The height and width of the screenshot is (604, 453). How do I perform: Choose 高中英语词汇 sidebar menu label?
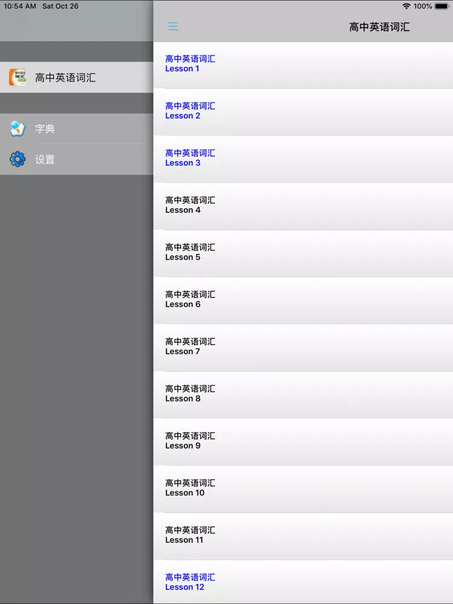point(65,77)
